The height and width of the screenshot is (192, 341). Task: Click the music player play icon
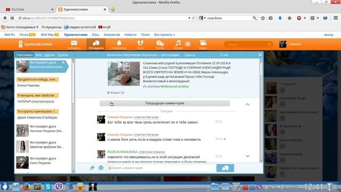(188, 44)
